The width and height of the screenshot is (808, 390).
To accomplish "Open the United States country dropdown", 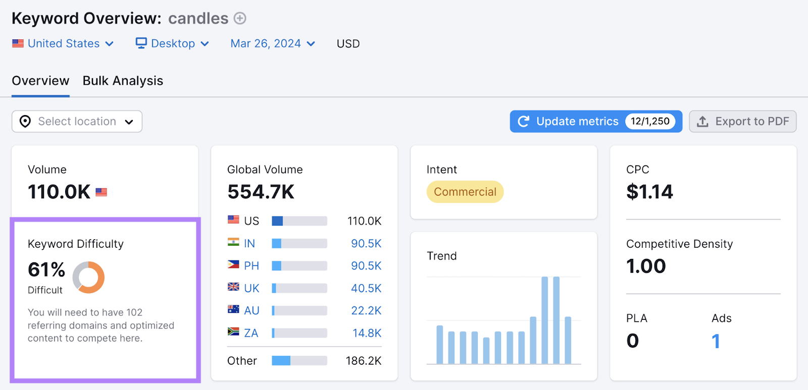I will (x=63, y=44).
